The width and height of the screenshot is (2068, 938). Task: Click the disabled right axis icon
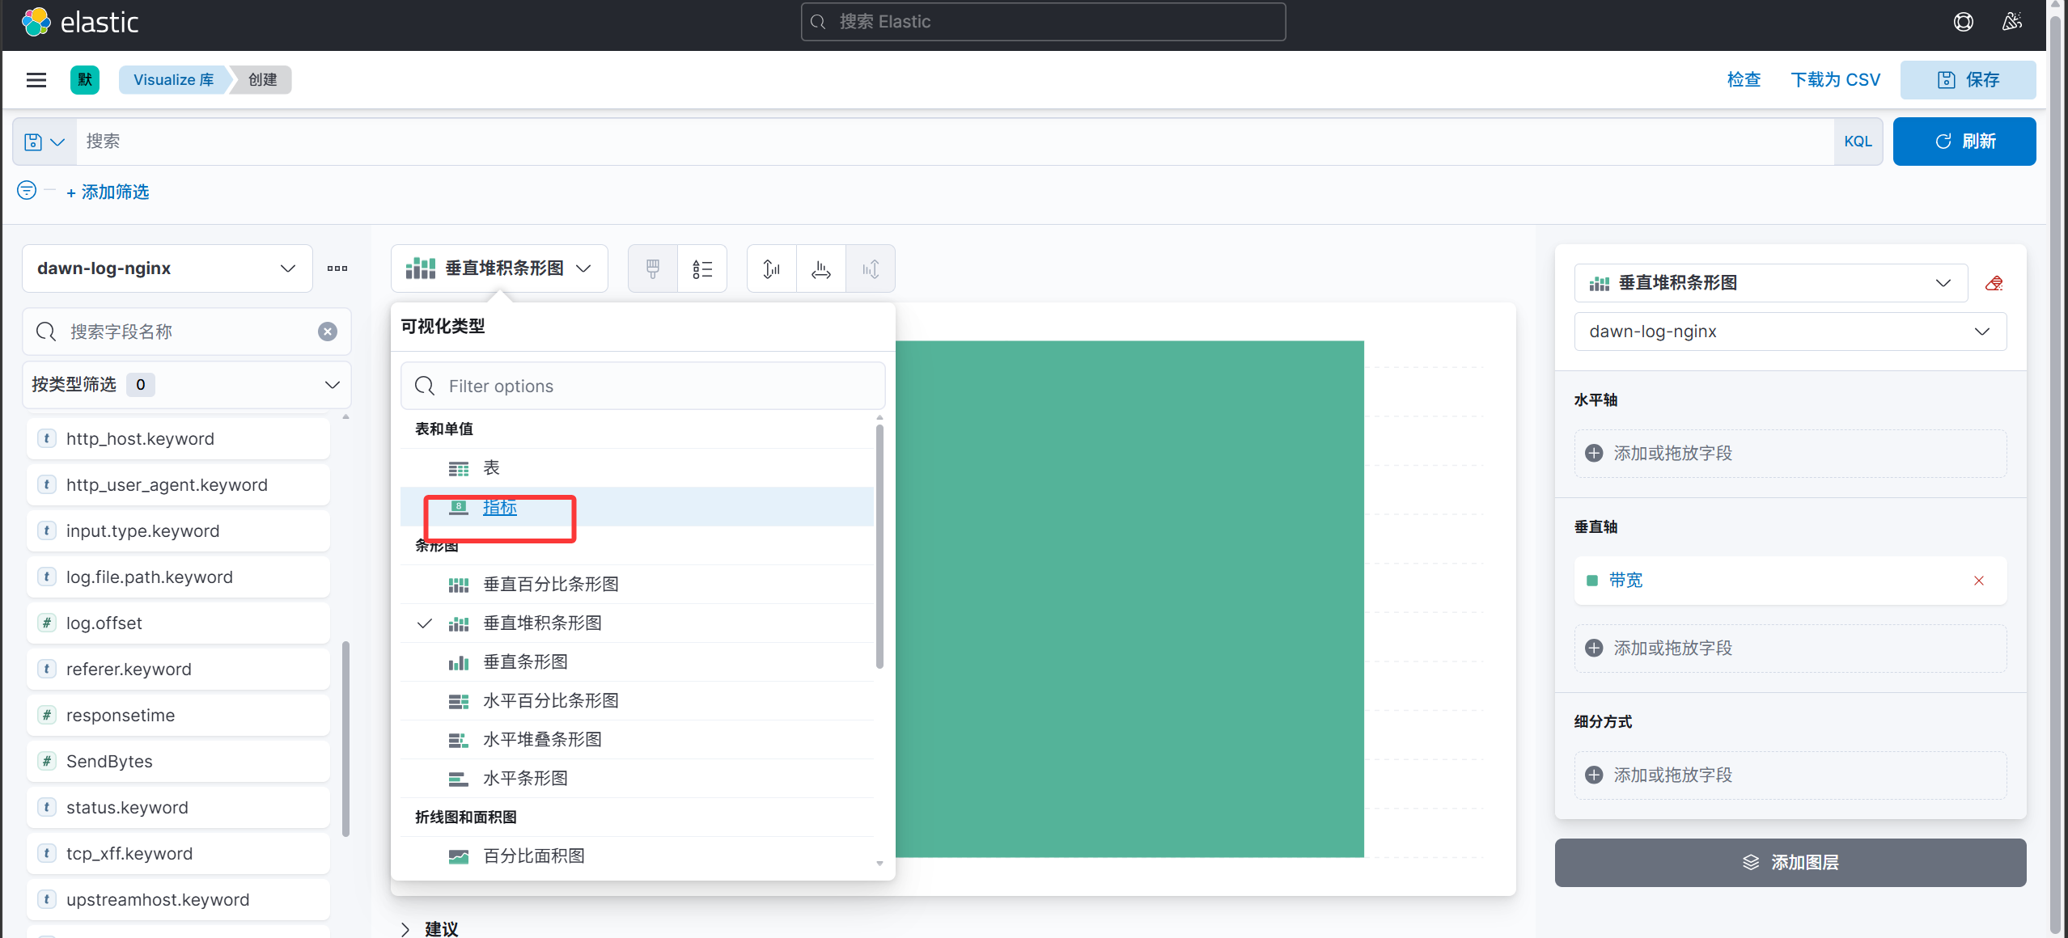tap(871, 268)
